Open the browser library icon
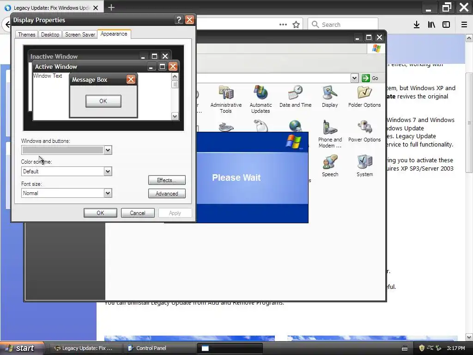This screenshot has height=355, width=473. point(431,25)
